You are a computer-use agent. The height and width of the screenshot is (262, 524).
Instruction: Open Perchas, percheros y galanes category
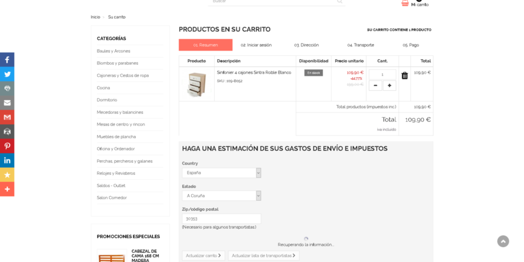pyautogui.click(x=125, y=161)
